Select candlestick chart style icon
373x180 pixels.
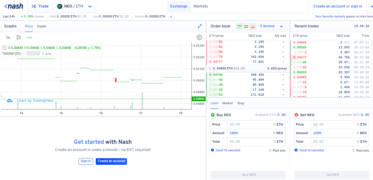19,38
